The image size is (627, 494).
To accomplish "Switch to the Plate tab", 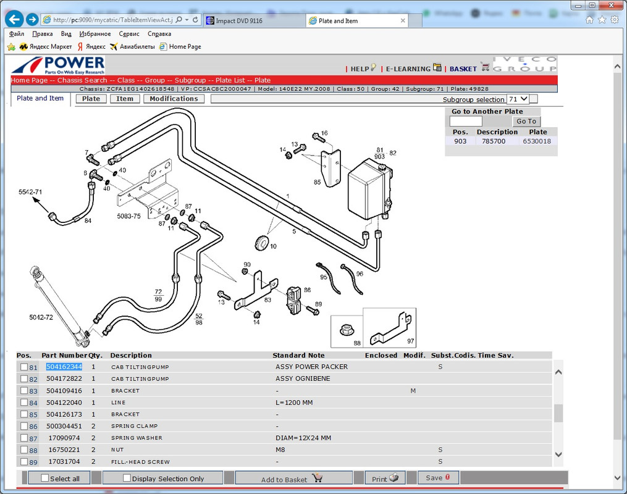I will (x=91, y=99).
